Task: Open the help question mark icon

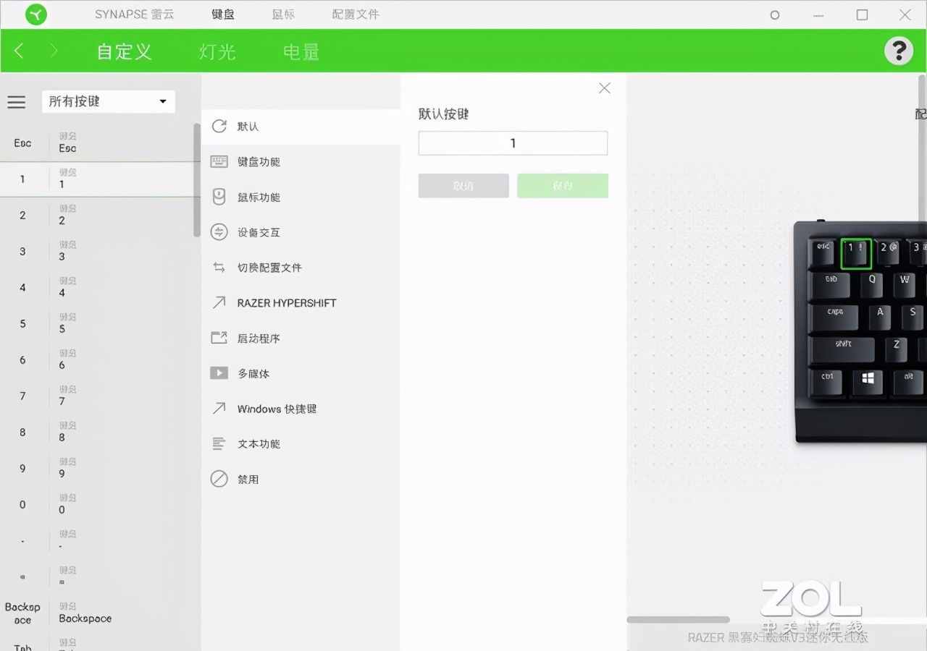Action: (899, 51)
